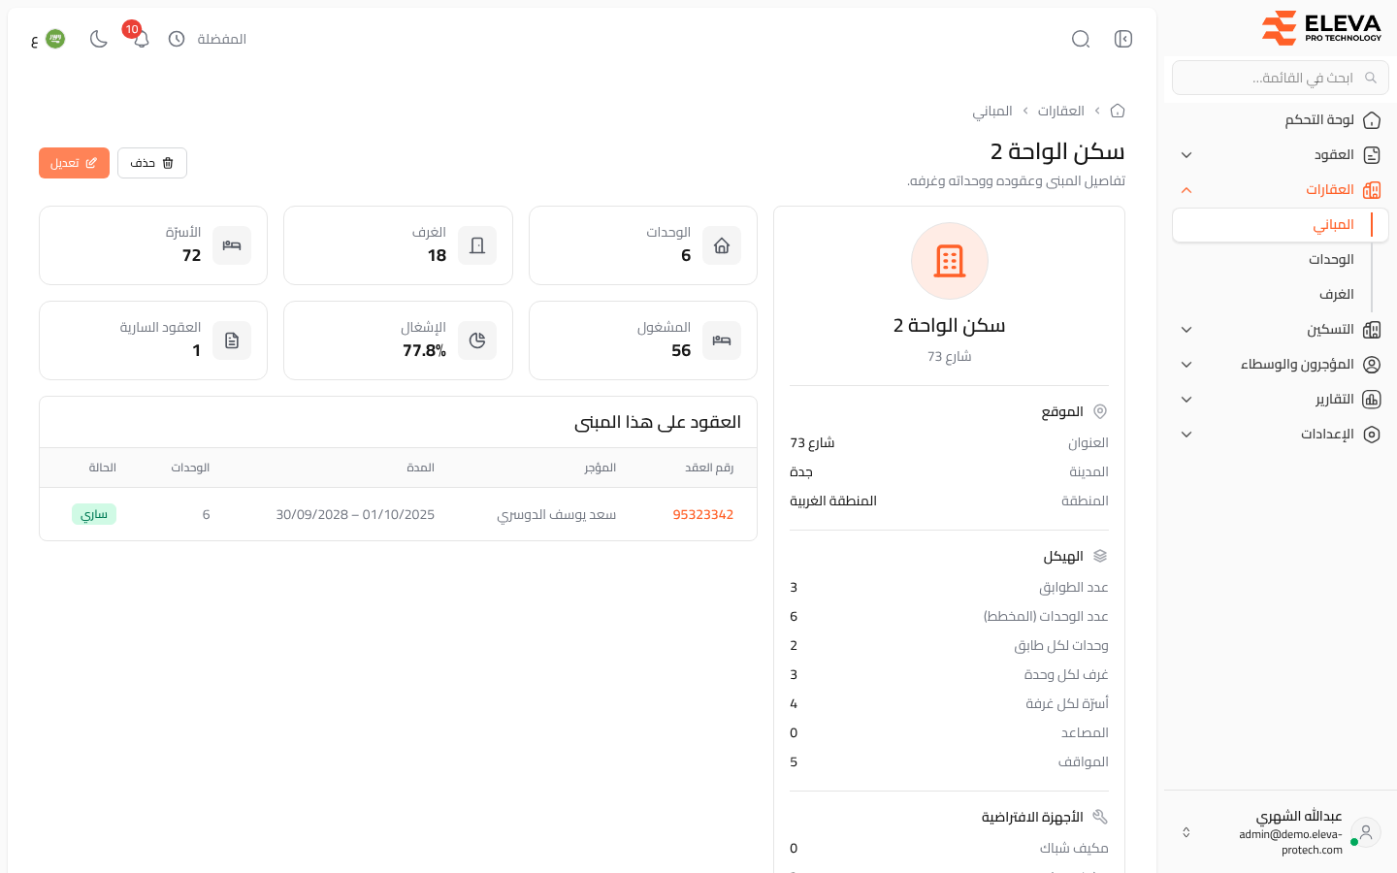Image resolution: width=1397 pixels, height=873 pixels.
Task: Open user account switcher arrows
Action: 1186,832
